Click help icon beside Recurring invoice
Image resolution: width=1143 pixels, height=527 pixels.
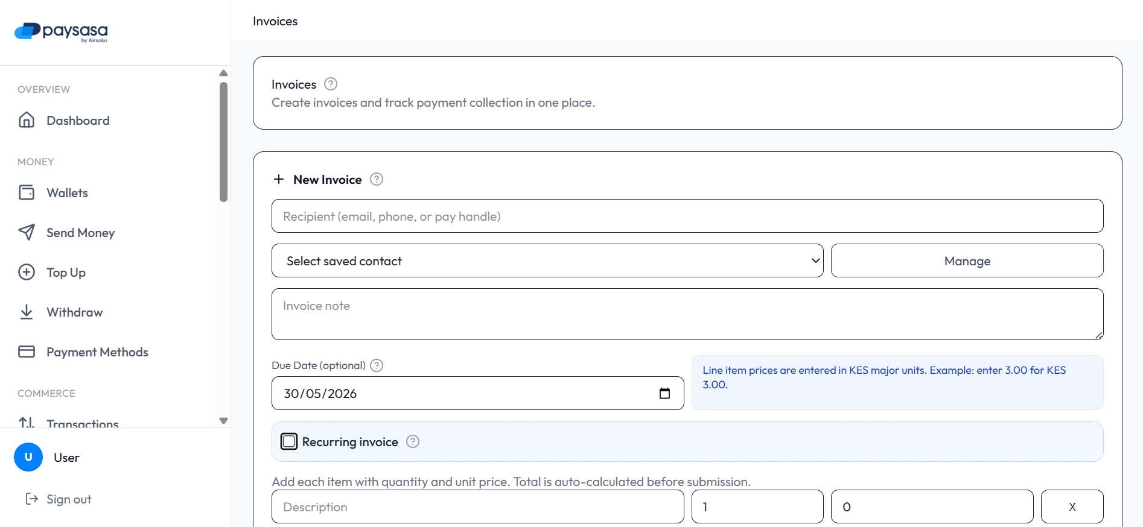tap(413, 441)
